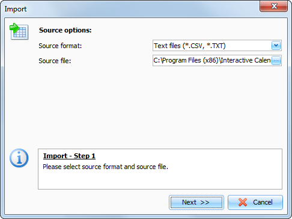The image size is (292, 219).
Task: Cancel the import wizard
Action: 255,202
